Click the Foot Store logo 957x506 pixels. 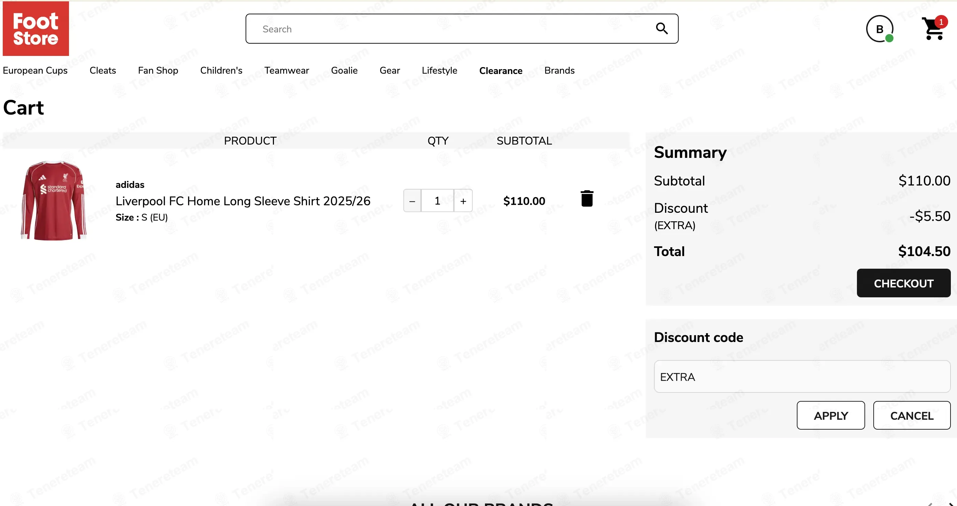point(36,29)
